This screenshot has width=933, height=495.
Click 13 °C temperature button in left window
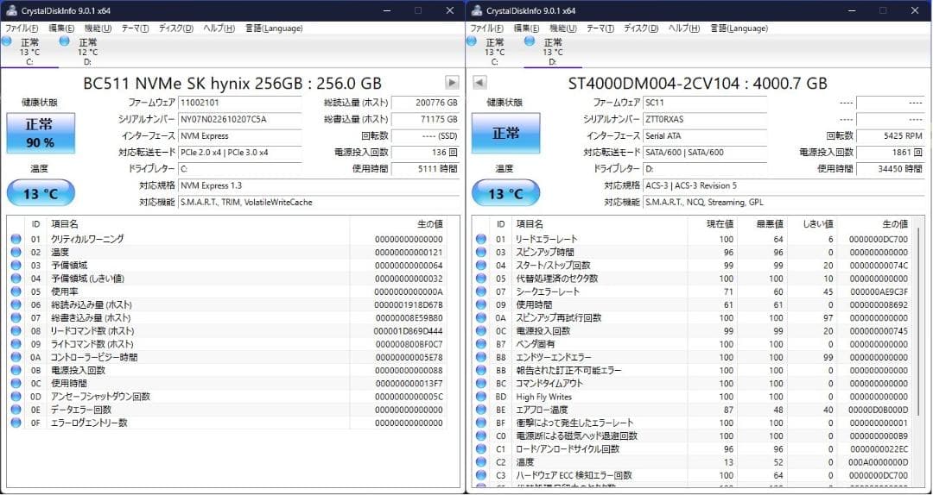(x=41, y=193)
